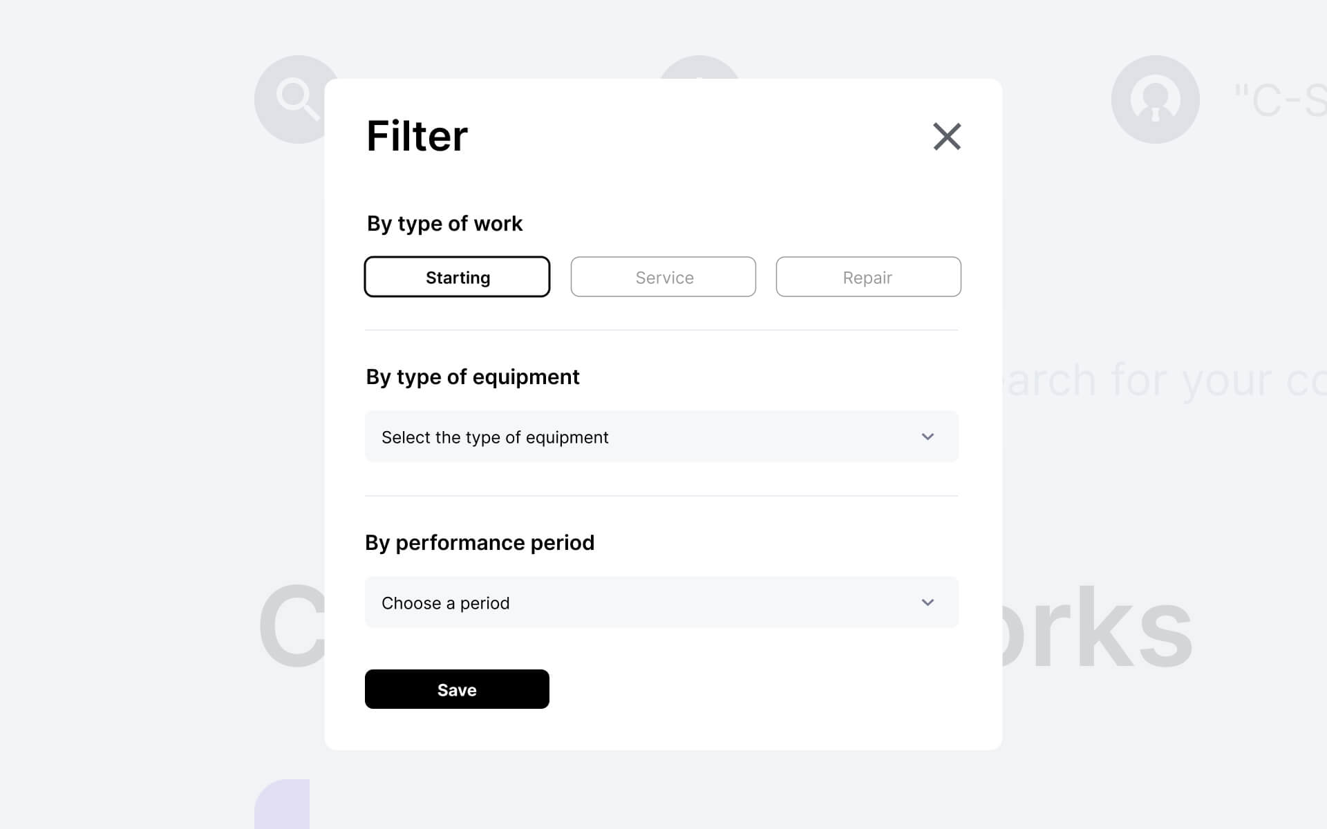Click the purple rounded shape at bottom-left
Image resolution: width=1327 pixels, height=829 pixels.
282,804
